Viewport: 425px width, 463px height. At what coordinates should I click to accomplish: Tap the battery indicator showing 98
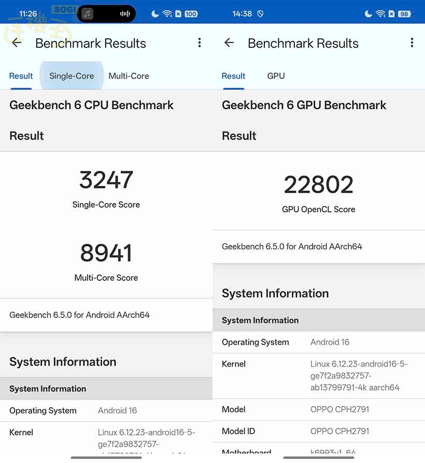click(404, 13)
